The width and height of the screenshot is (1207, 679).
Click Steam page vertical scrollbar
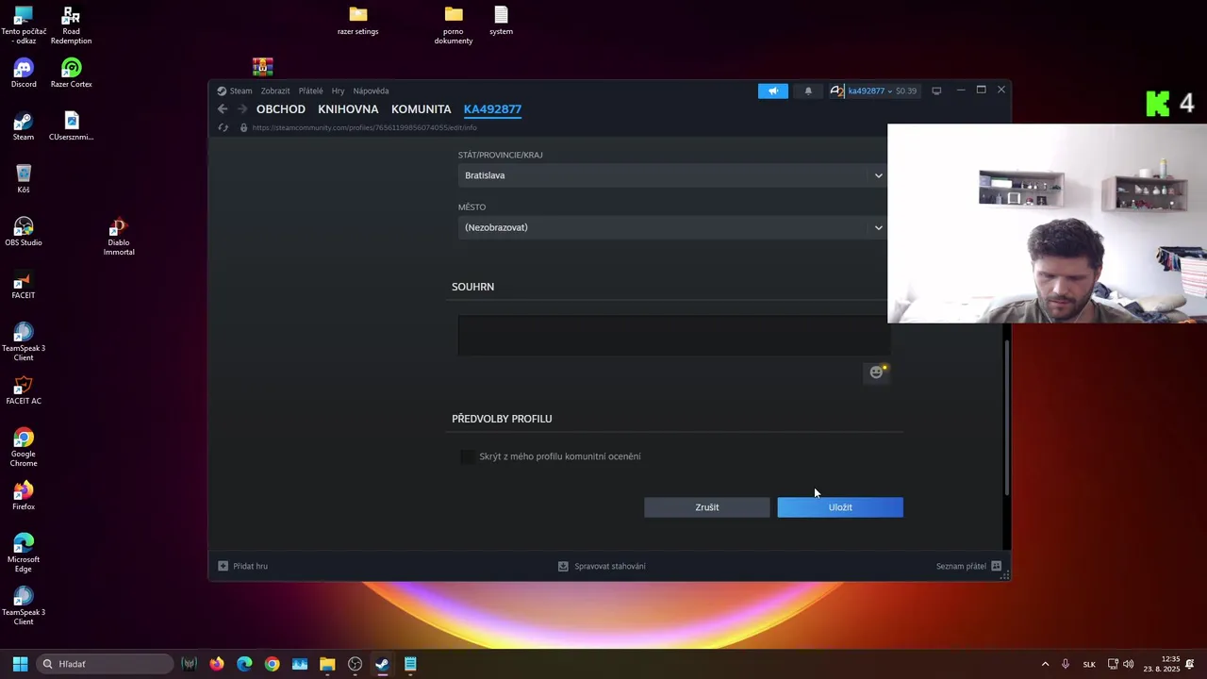point(1006,417)
